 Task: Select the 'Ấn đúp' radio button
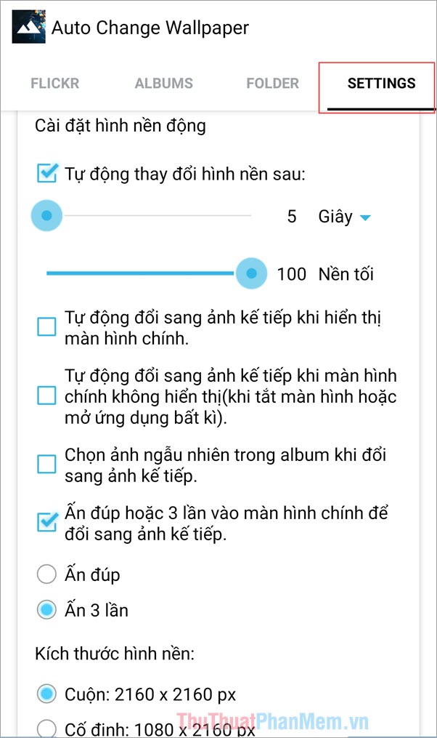coord(46,574)
